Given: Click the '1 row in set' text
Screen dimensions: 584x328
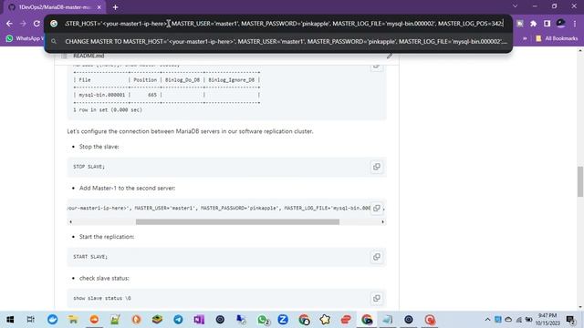Looking at the screenshot, I should click(x=108, y=109).
